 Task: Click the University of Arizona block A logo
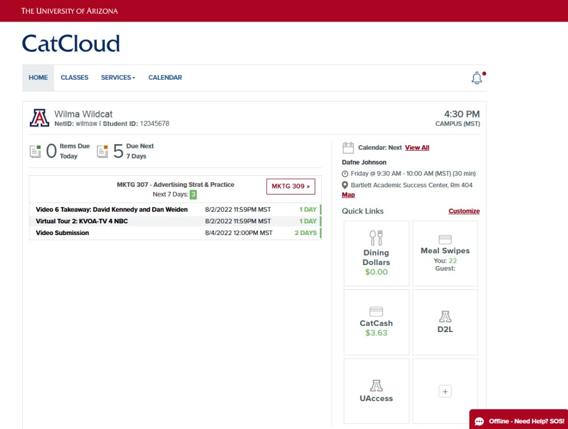[39, 118]
